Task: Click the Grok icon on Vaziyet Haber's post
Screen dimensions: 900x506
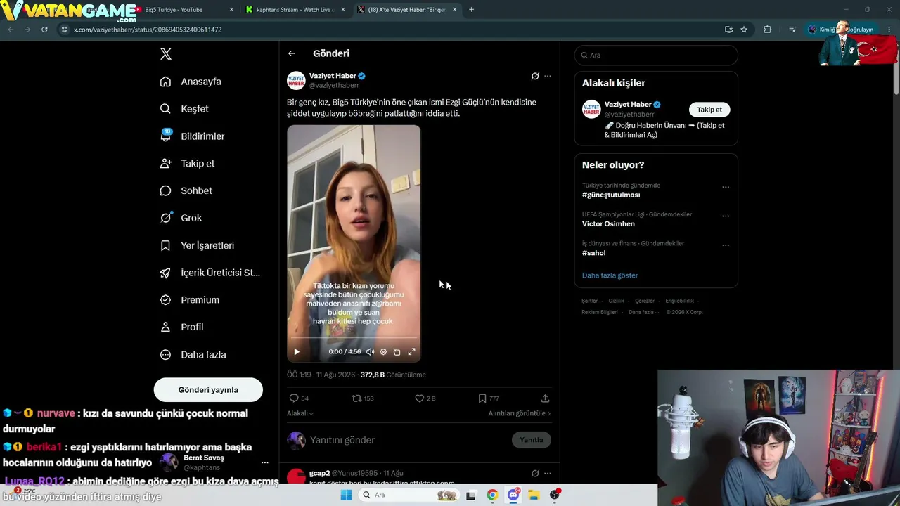Action: click(x=535, y=76)
